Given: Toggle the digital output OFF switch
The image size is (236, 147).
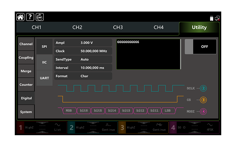Looking at the screenshot, I should (x=201, y=47).
